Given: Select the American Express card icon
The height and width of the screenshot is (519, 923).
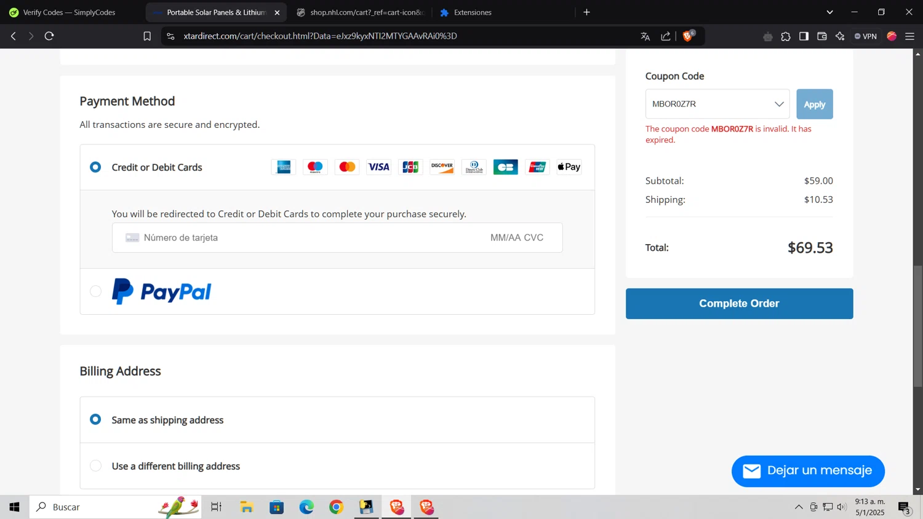Looking at the screenshot, I should (x=284, y=167).
